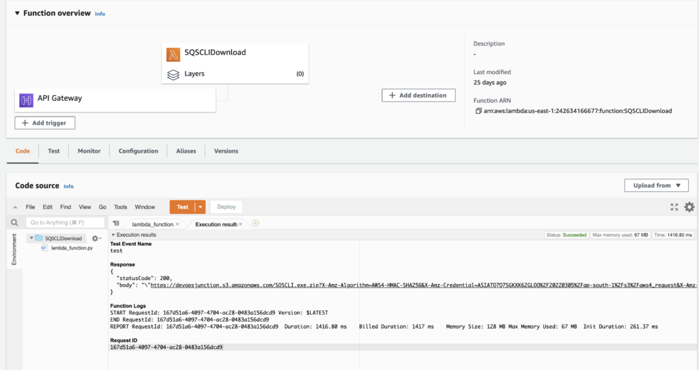Image resolution: width=699 pixels, height=370 pixels.
Task: Collapse the Execution results panel header
Action: 113,234
